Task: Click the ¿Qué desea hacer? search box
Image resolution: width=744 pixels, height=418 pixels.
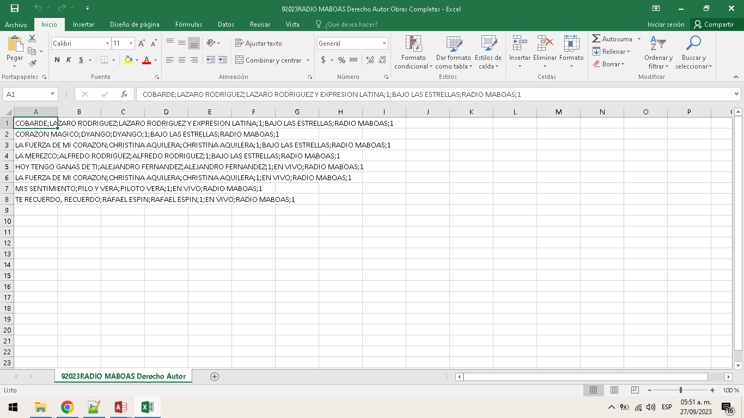Action: point(346,24)
